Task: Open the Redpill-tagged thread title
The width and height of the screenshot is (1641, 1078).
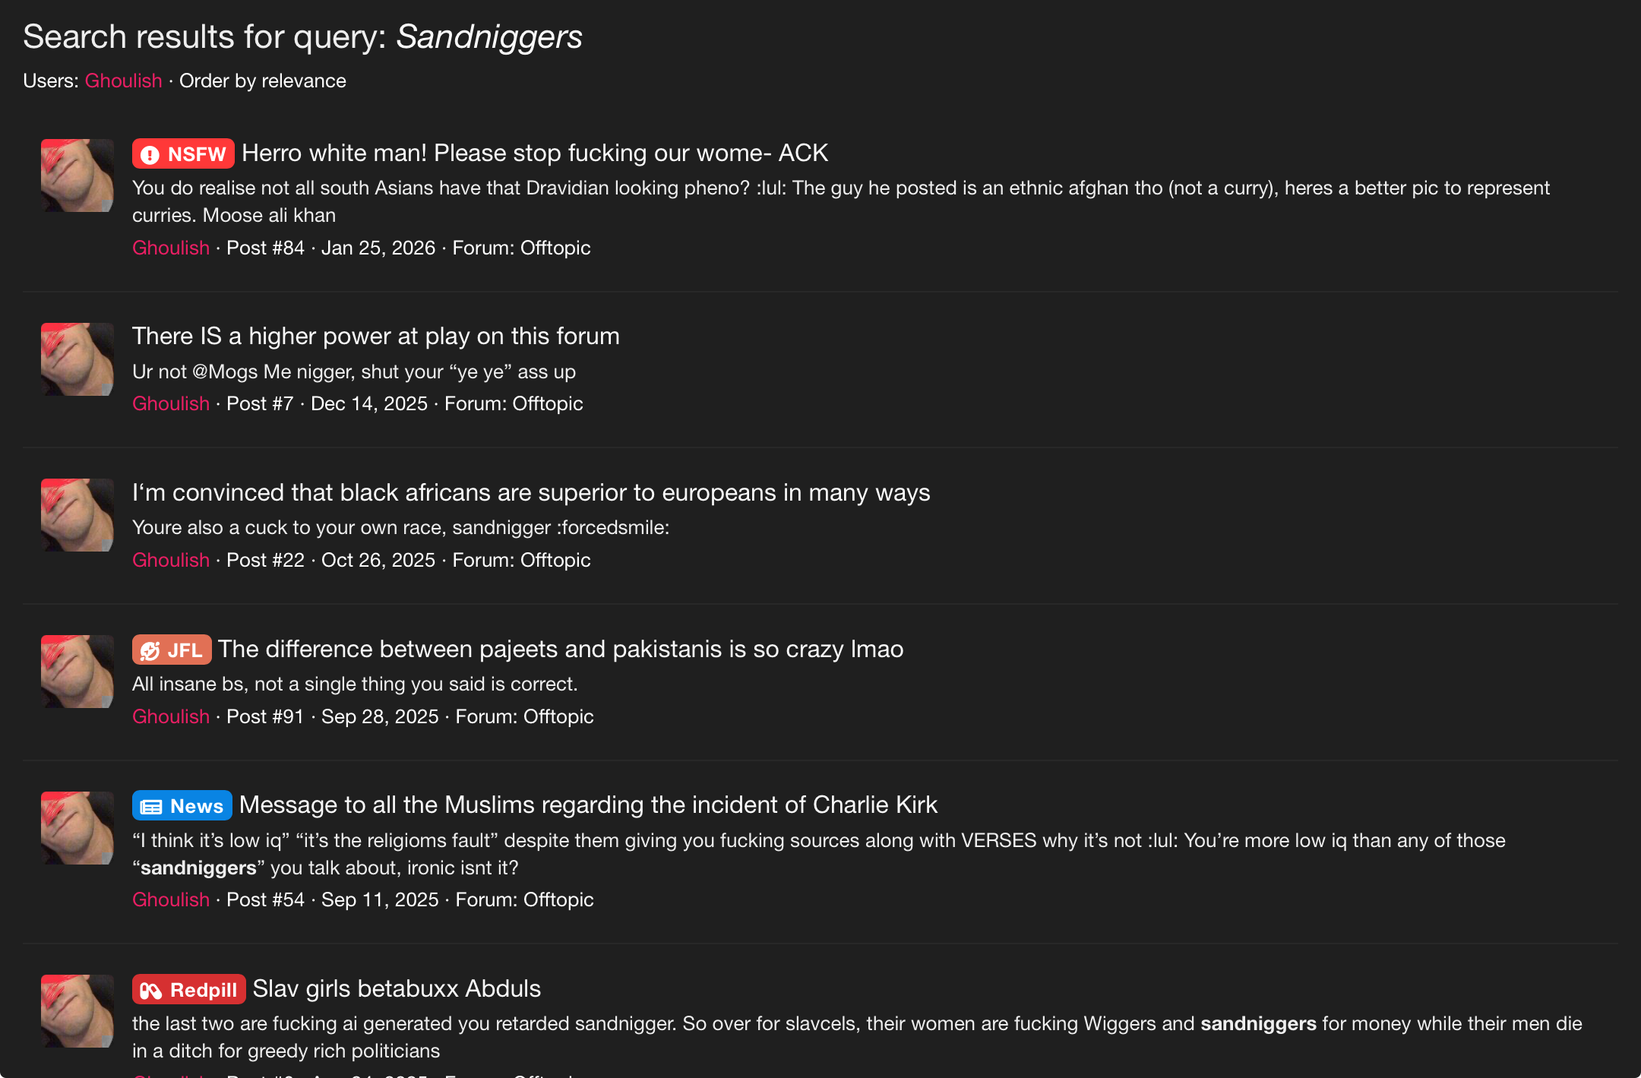Action: 397,988
